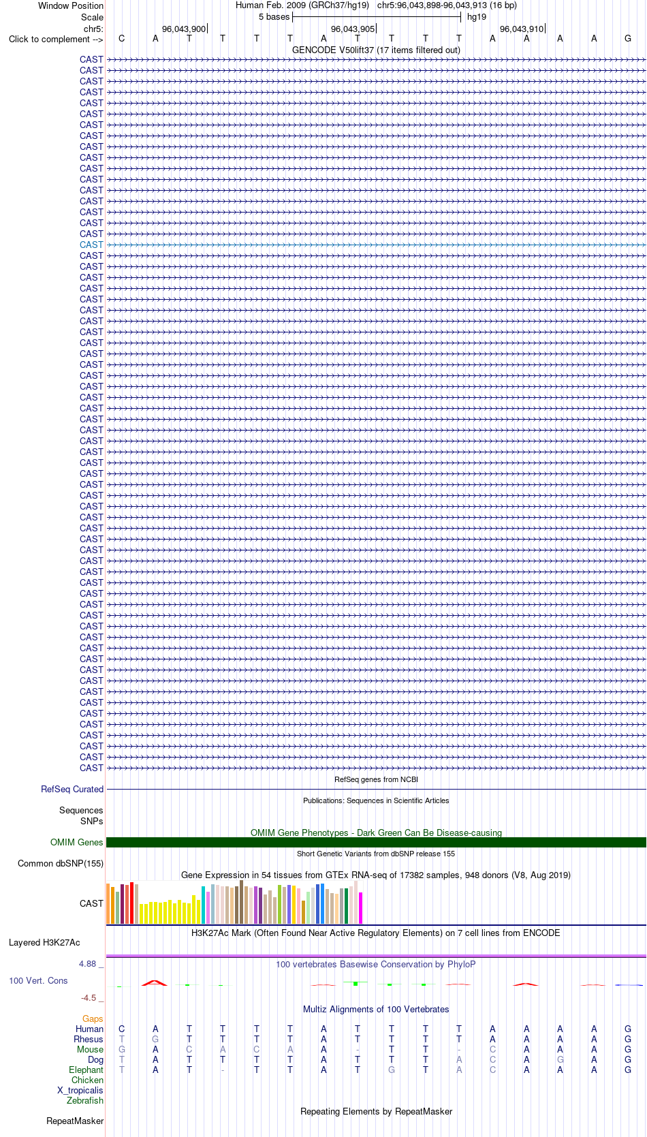Open the OMIM Genes track label
The image size is (647, 1137).
coord(77,842)
